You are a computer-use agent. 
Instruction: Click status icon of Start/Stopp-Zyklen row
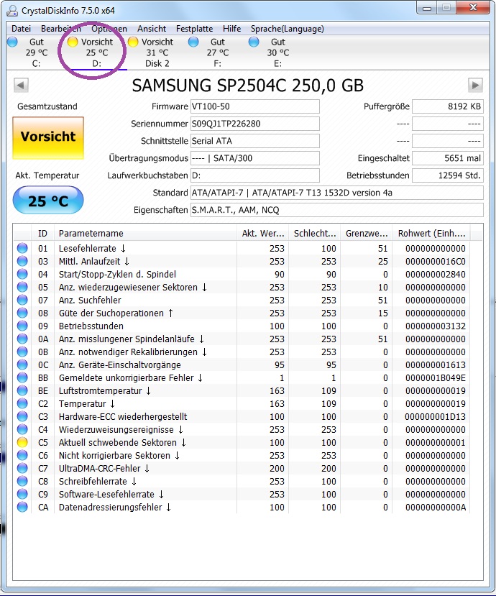pos(22,274)
